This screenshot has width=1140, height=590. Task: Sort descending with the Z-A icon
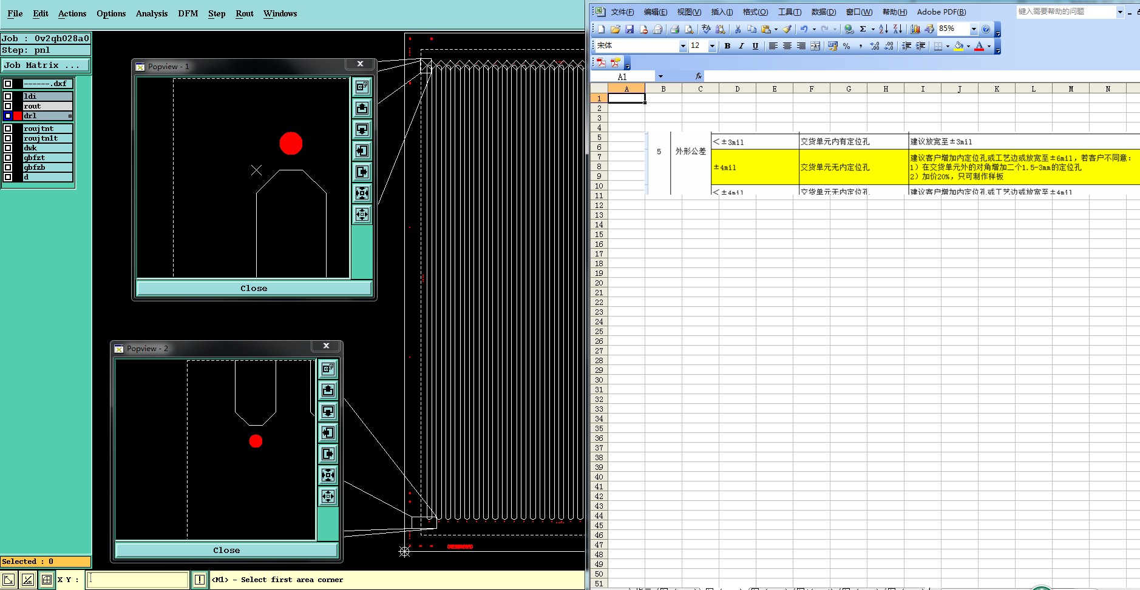pos(897,29)
